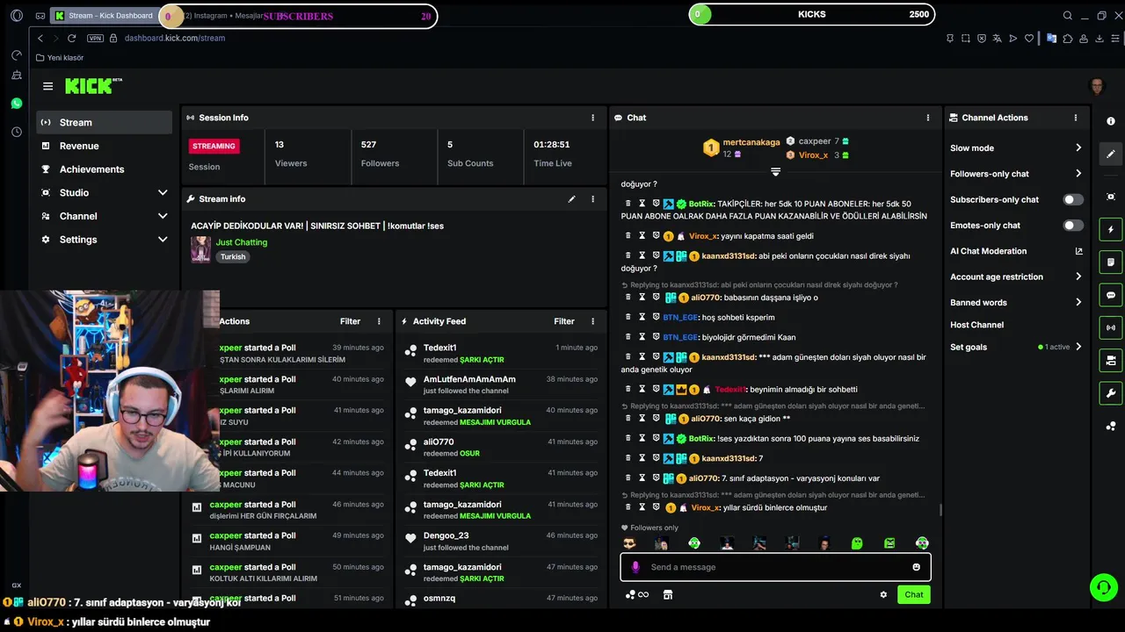Click the wrench tool icon in the right toolbar

[1111, 393]
